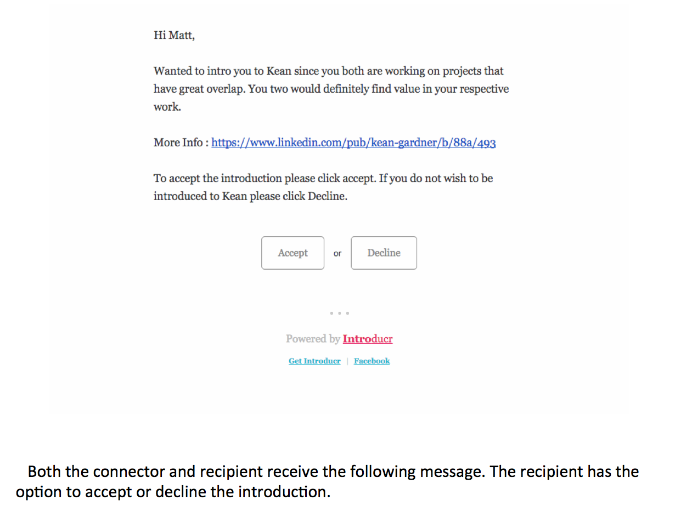The height and width of the screenshot is (506, 675).
Task: Click the word 'Kean' in the intro sentence
Action: [278, 71]
